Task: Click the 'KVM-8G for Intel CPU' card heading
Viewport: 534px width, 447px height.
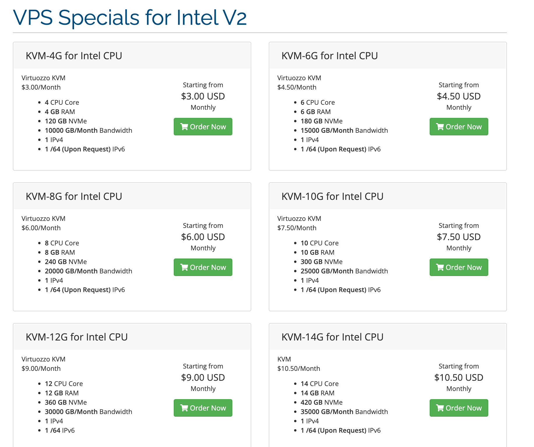Action: pyautogui.click(x=74, y=196)
